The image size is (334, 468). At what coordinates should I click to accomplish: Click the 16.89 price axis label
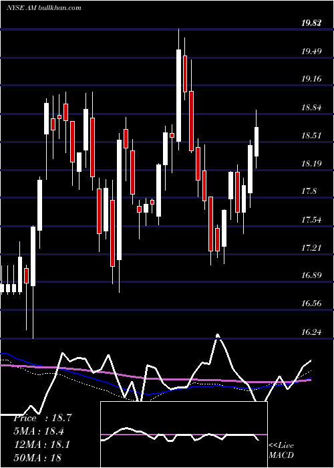pyautogui.click(x=311, y=275)
